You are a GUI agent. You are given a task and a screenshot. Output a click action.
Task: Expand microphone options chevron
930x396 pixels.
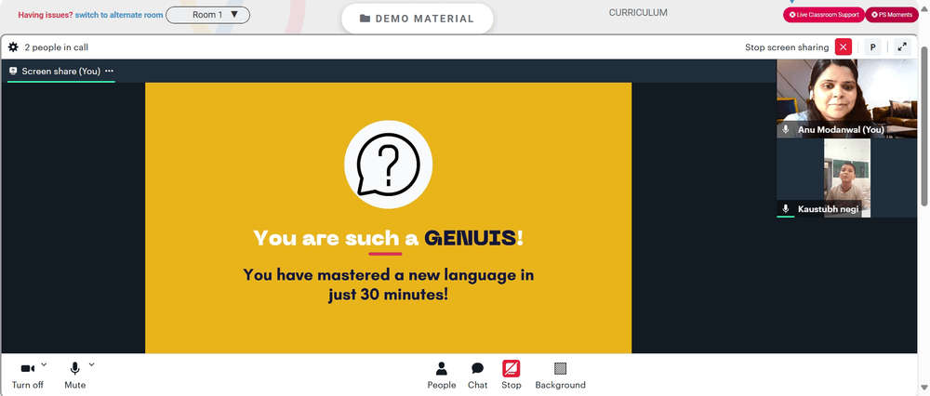[x=91, y=364]
